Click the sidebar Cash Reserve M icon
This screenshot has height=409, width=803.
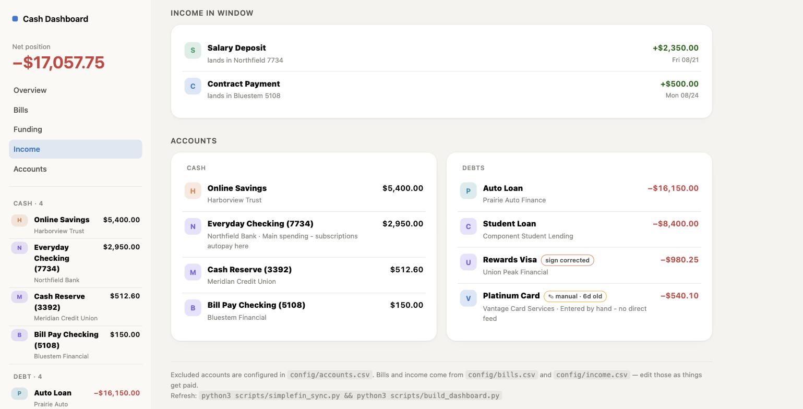coord(19,297)
